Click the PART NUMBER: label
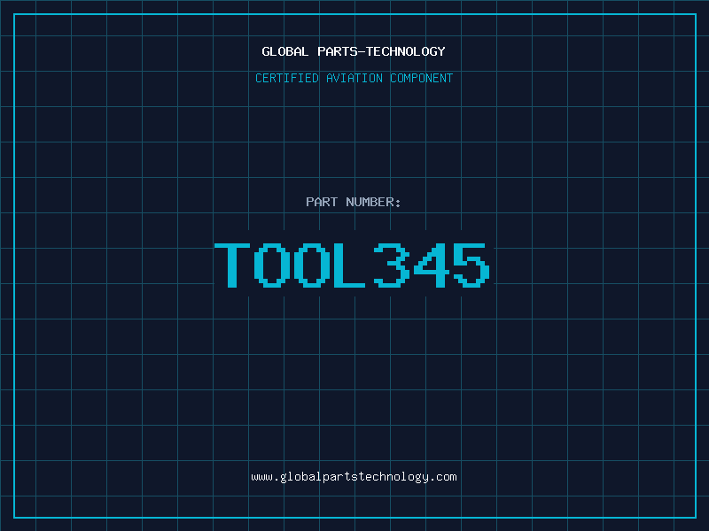This screenshot has width=709, height=531. tap(354, 202)
